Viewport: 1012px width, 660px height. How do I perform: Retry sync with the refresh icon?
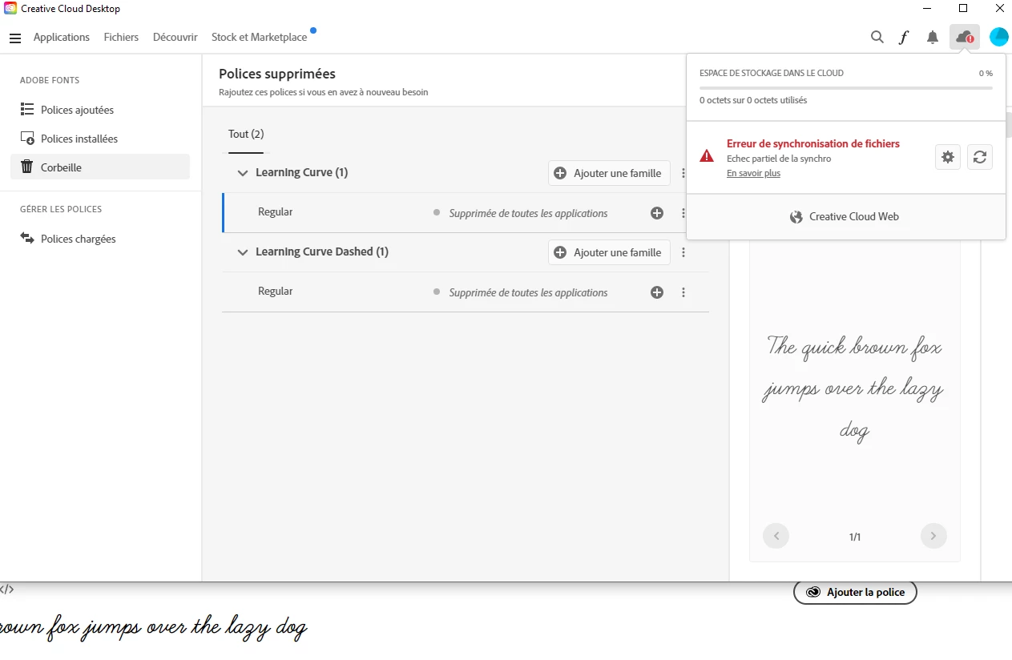click(x=980, y=157)
